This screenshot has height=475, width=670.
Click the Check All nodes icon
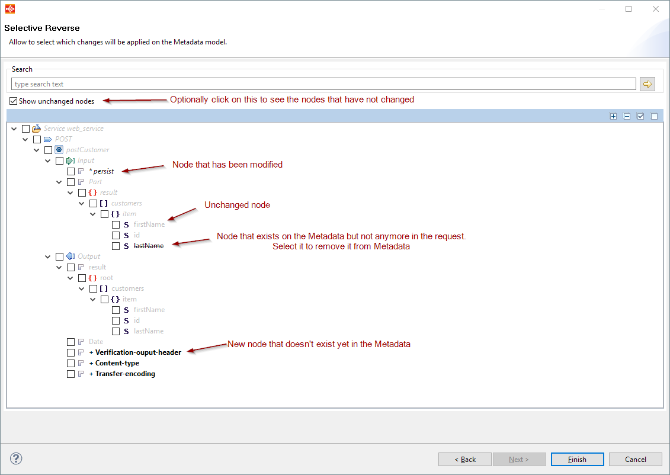coord(640,117)
